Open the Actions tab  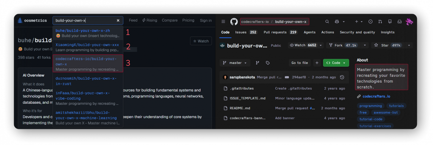(328, 32)
